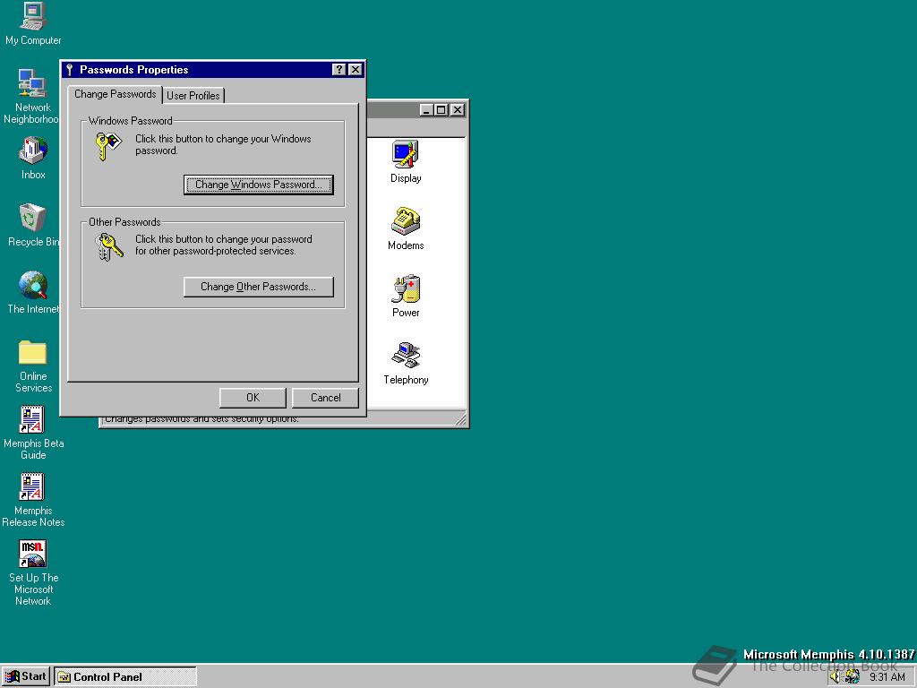Switch to the User Profiles tab

click(x=193, y=95)
